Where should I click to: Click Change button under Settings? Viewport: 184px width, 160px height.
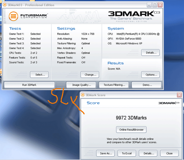90,75
